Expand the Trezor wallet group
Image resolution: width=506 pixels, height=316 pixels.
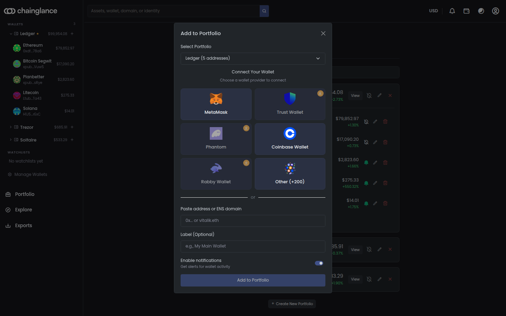(x=11, y=127)
